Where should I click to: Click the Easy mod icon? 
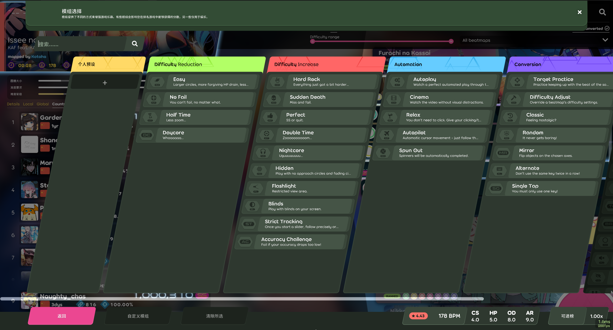(157, 82)
